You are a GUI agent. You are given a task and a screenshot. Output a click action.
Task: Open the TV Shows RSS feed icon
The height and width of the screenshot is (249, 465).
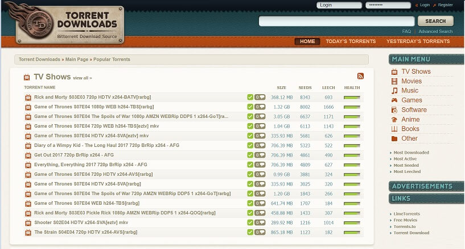tap(360, 76)
